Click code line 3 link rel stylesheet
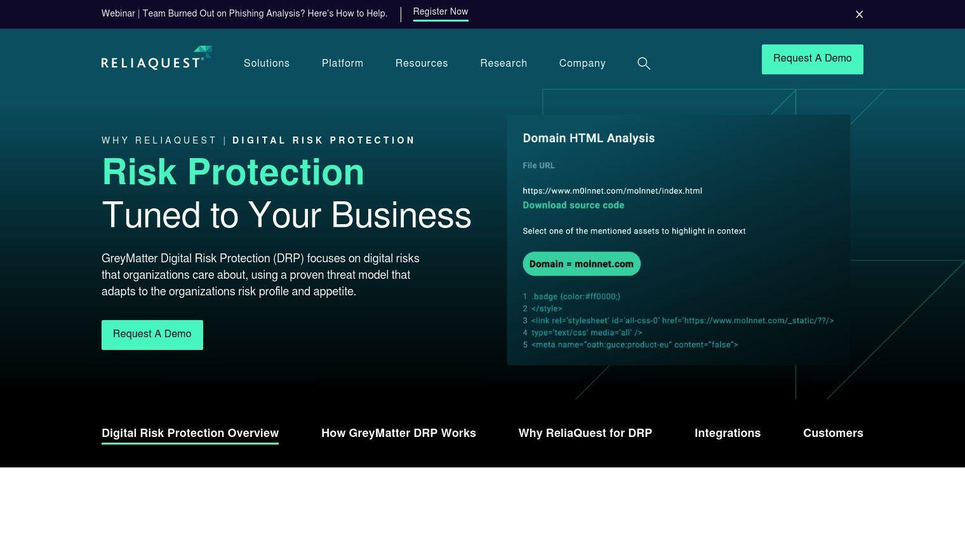Viewport: 965px width, 543px height. [682, 321]
